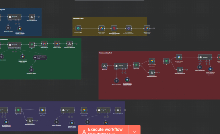The width and height of the screenshot is (220, 134).
Task: Select the Rescheduling Tool sticky note title
Action: (106, 53)
